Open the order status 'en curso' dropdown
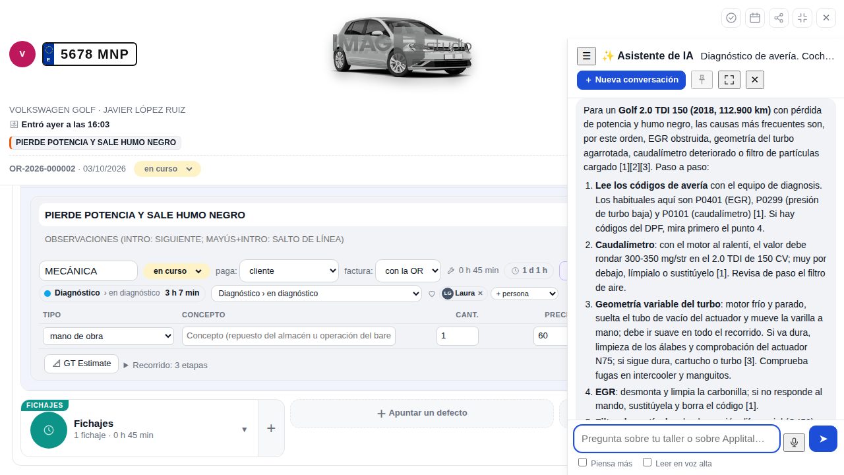Screen dimensions: 844x475 pos(167,169)
